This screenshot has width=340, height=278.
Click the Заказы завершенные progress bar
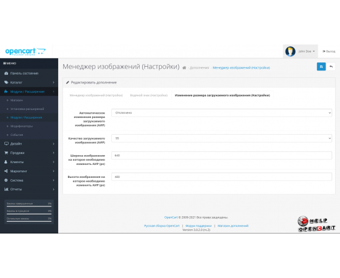29,206
